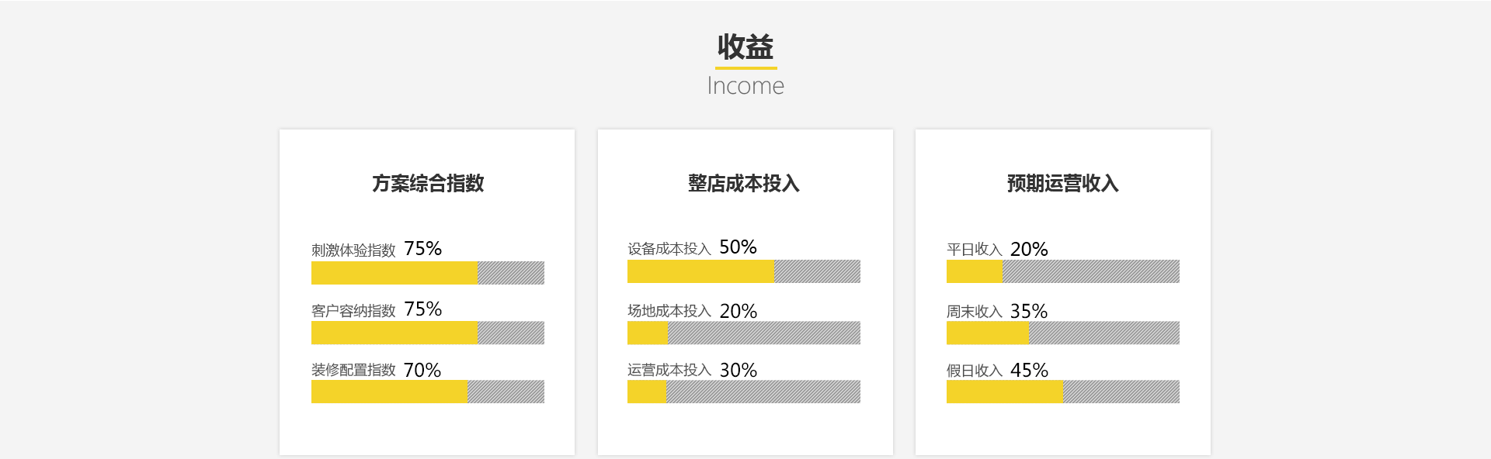Click the 刺激体验指数 label
The height and width of the screenshot is (459, 1491).
[353, 250]
